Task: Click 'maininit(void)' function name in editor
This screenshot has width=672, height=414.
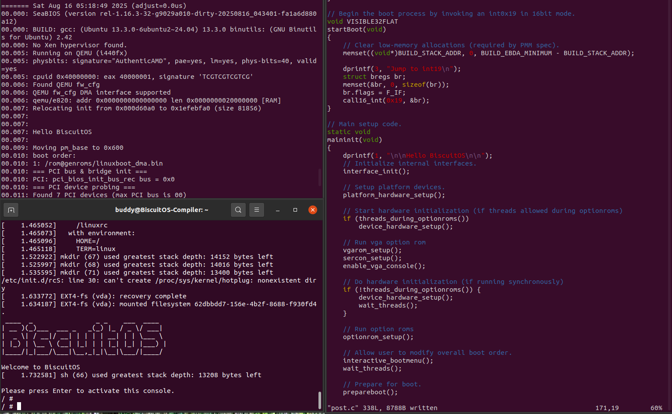Action: point(355,140)
